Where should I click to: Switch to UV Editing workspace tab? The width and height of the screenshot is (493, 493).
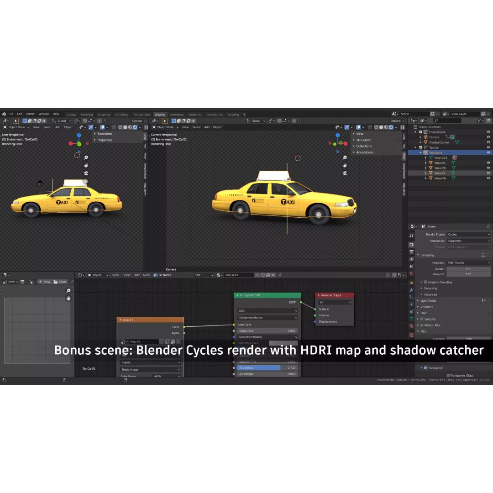[121, 115]
